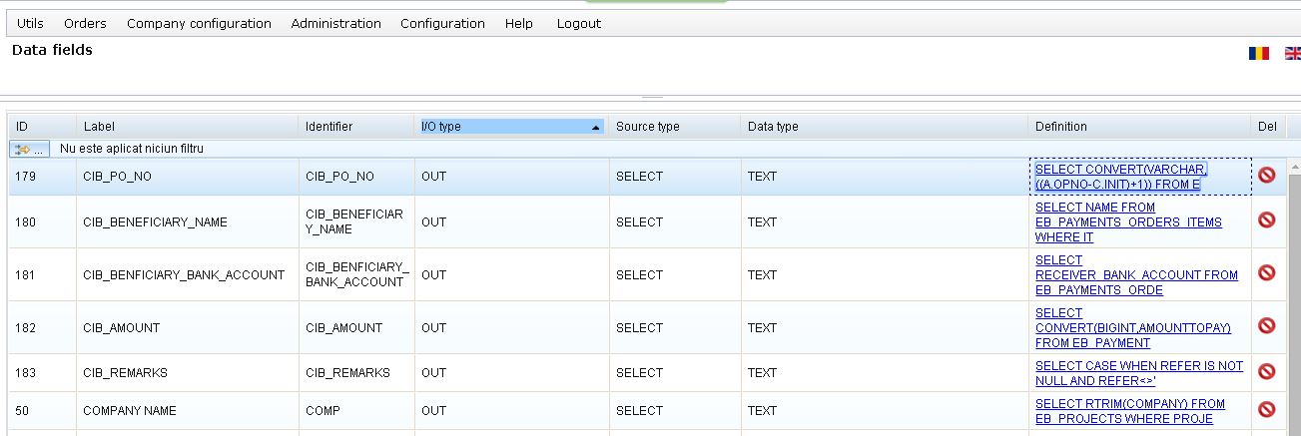Open the Administration menu

pos(335,23)
